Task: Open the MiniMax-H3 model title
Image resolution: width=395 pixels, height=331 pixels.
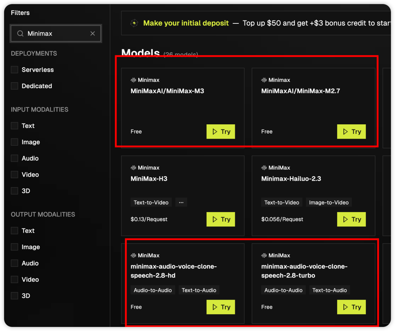Action: pyautogui.click(x=149, y=178)
